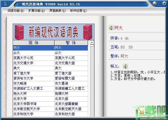Image resolution: width=168 pixels, height=120 pixels.
Task: Select 必大 in the simplified column
Action: tap(34, 53)
